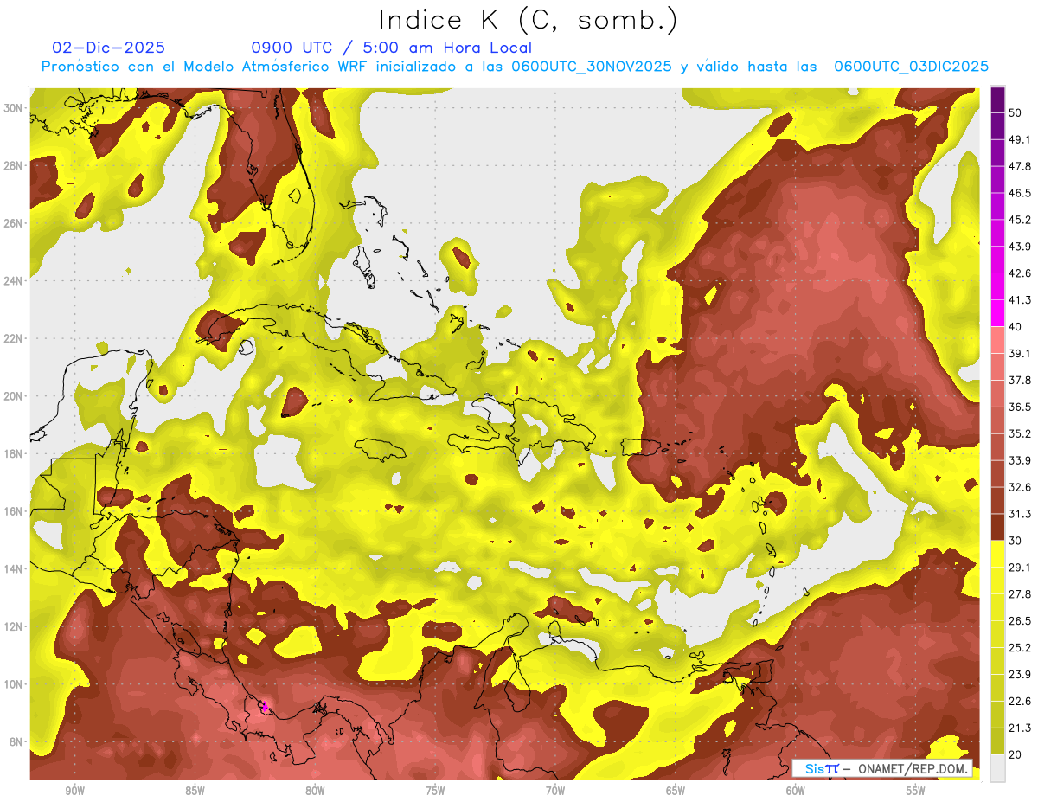Click colorbar label "49.1"
The height and width of the screenshot is (802, 1038).
(x=1020, y=139)
